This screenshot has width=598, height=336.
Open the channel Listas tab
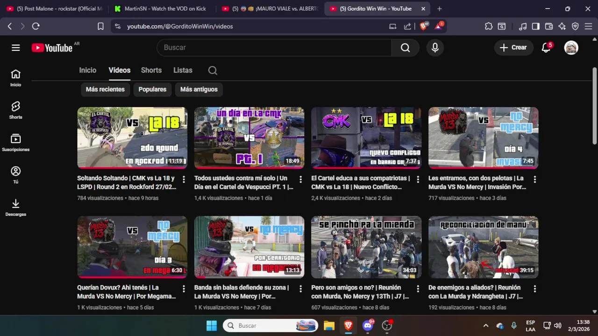[x=183, y=70]
